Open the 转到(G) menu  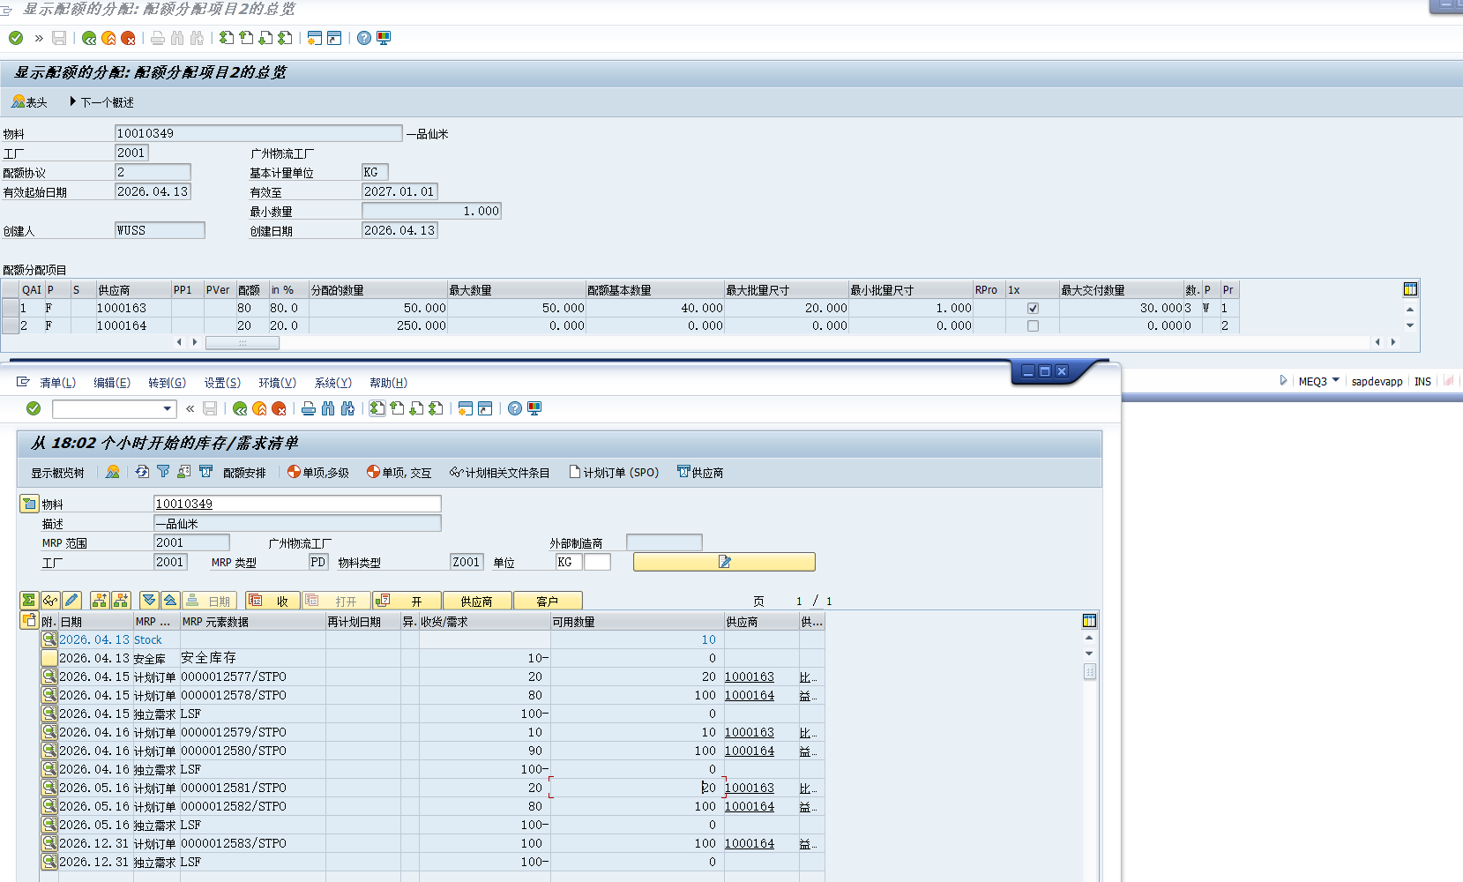click(x=167, y=383)
